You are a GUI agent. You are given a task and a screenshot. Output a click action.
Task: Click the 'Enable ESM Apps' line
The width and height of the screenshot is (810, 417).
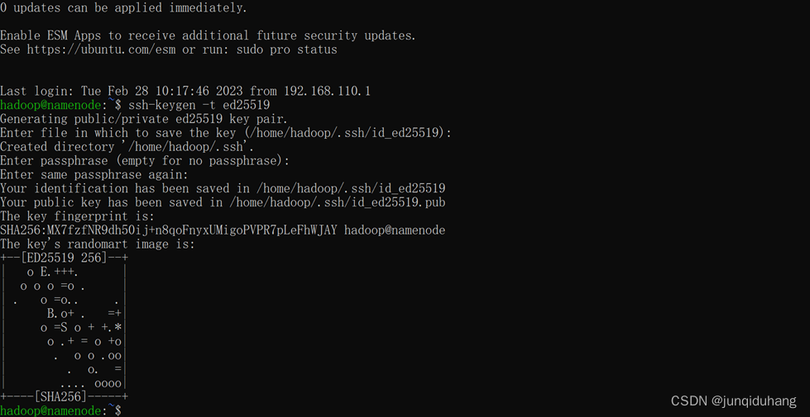[208, 36]
